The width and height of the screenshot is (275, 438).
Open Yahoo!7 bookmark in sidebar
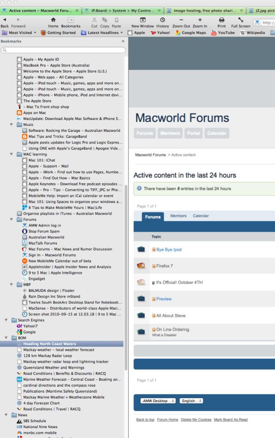(27, 326)
